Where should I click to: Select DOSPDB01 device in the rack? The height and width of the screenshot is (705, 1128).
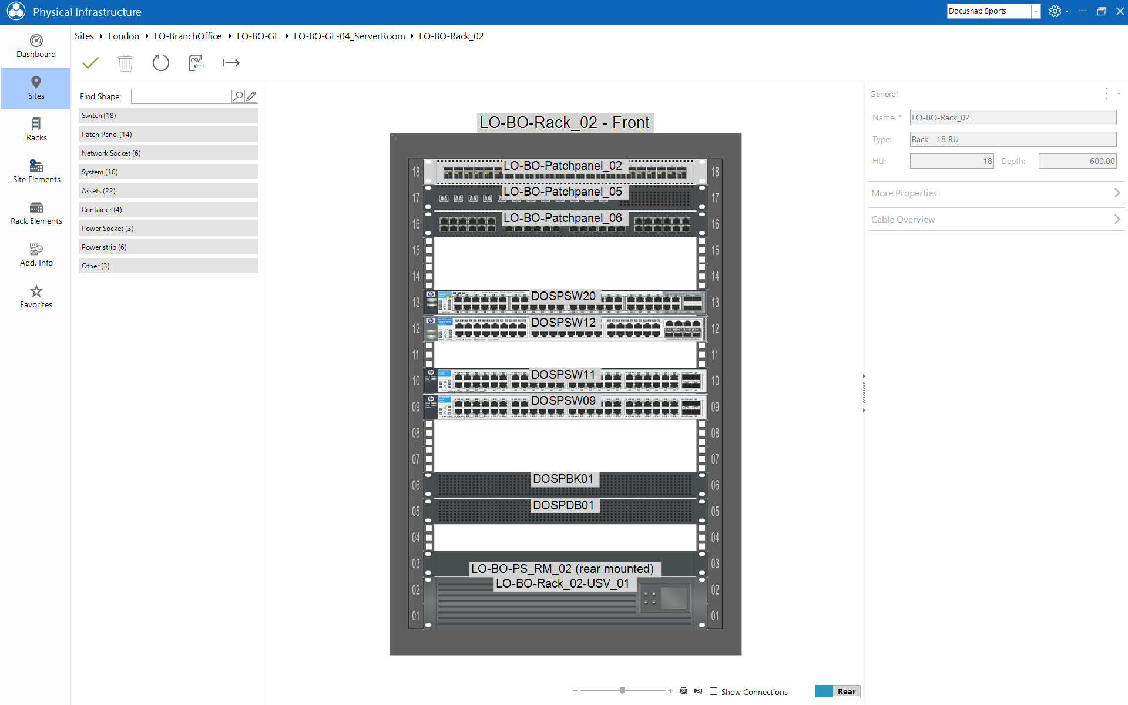pyautogui.click(x=565, y=511)
